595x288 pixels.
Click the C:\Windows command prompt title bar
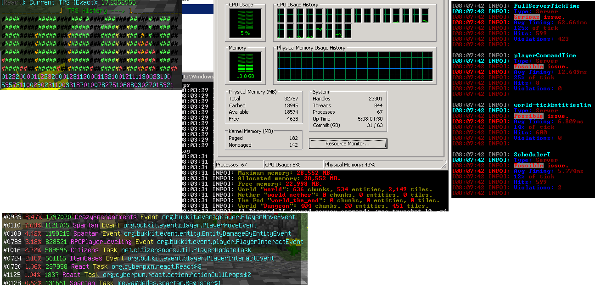[x=198, y=77]
